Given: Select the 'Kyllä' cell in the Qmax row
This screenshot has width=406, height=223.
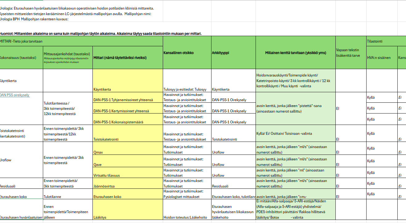Looking at the screenshot, I should point(382,148).
